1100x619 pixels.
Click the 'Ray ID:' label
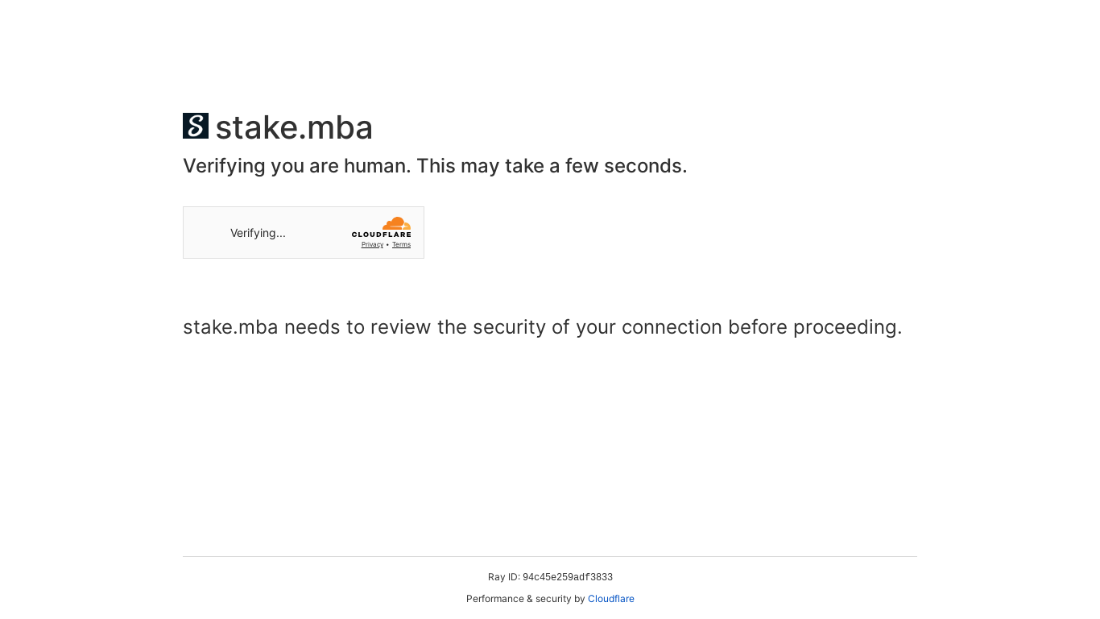(x=504, y=577)
